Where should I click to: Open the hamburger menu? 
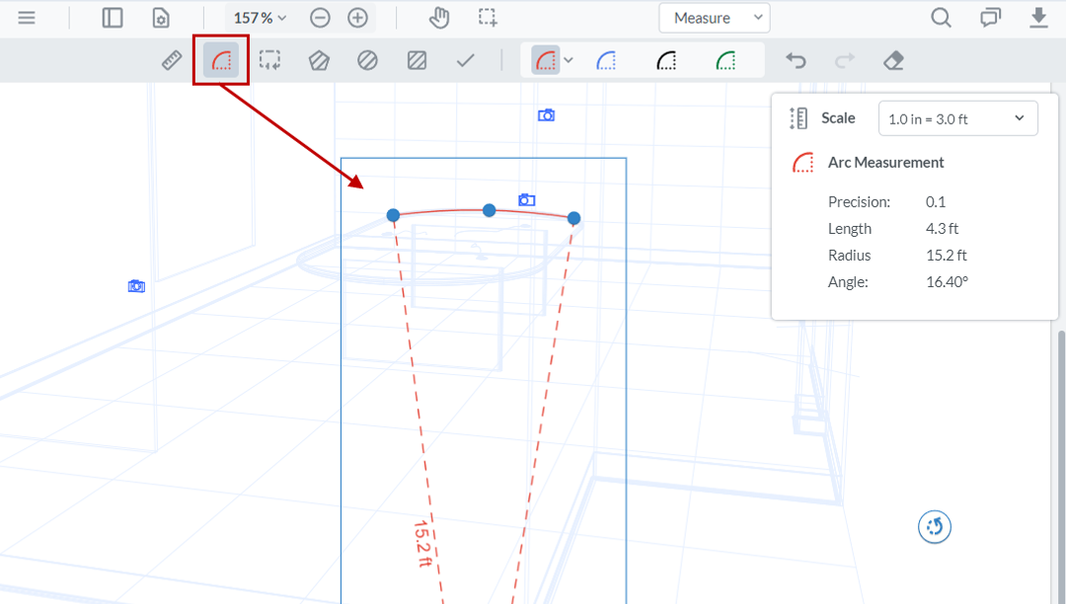[x=27, y=17]
